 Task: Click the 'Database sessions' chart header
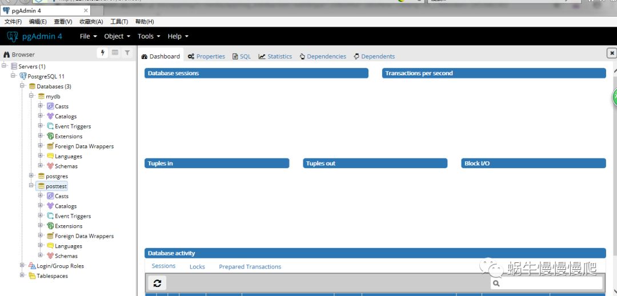[x=256, y=73]
